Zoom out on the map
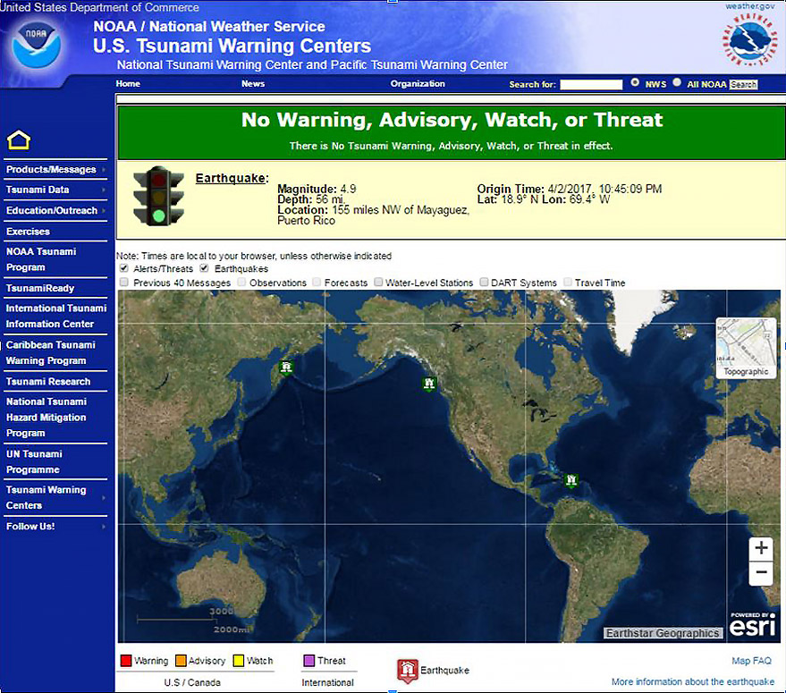Viewport: 786px width, 693px height. 761,572
